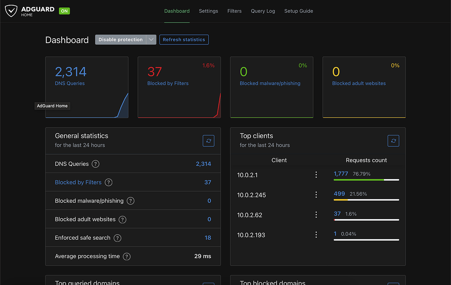
Task: Click the Refresh statistics button
Action: tap(184, 39)
